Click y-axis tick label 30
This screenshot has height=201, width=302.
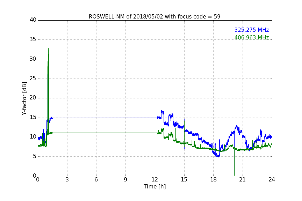click(33, 59)
